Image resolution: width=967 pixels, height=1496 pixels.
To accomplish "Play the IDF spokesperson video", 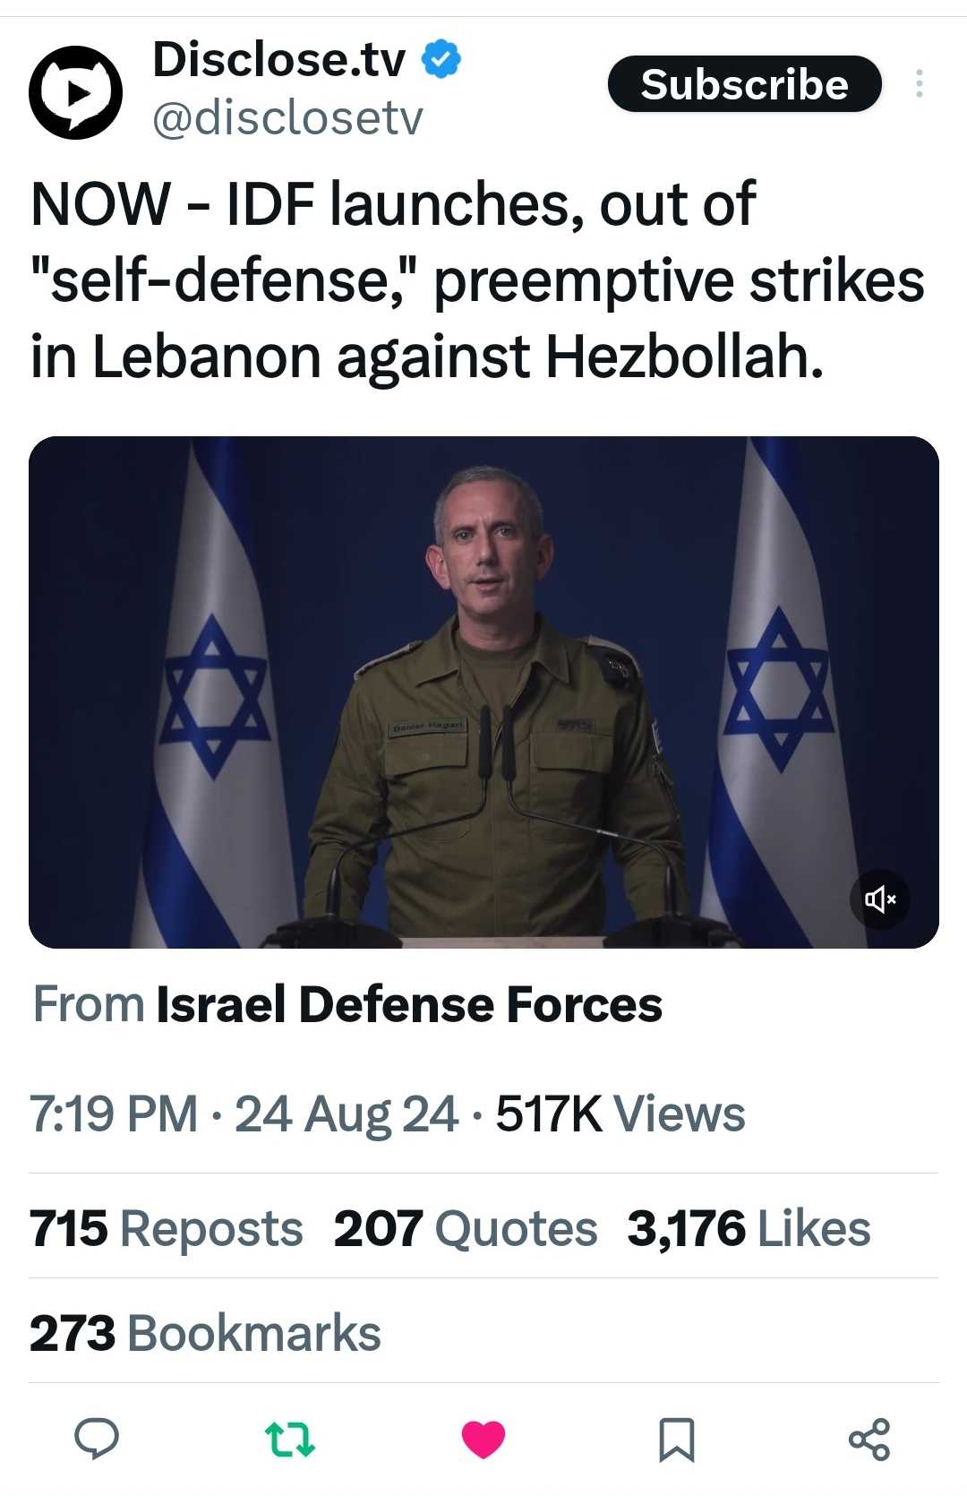I will pyautogui.click(x=483, y=692).
